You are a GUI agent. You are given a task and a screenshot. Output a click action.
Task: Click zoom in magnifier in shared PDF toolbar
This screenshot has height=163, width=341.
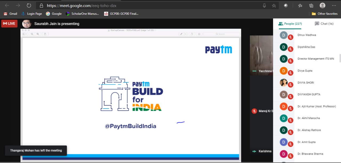click(x=38, y=34)
